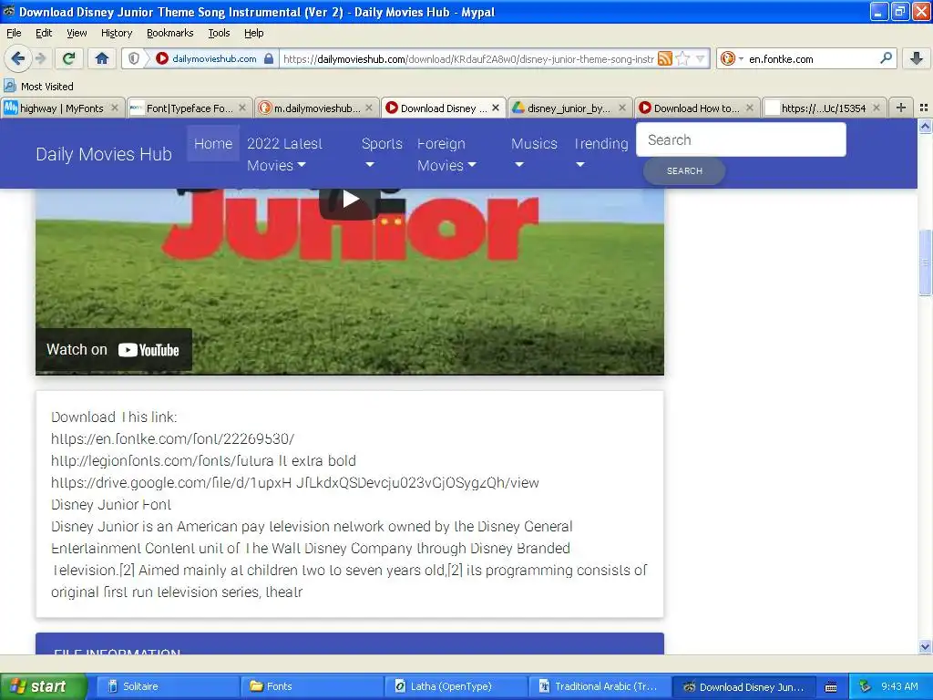Close the highway | MyFonts tab
Image resolution: width=933 pixels, height=700 pixels.
pos(115,108)
